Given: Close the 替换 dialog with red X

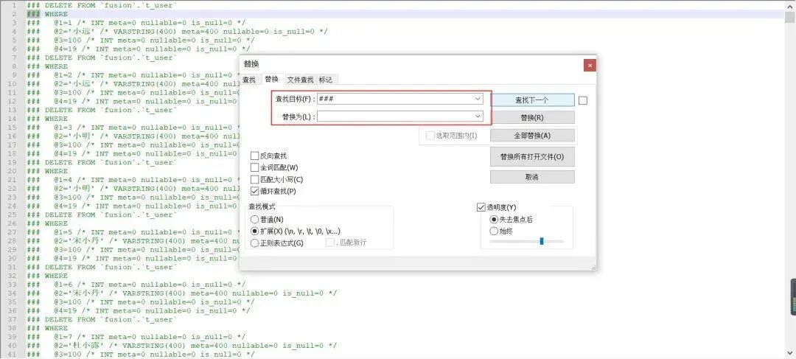Looking at the screenshot, I should point(590,66).
